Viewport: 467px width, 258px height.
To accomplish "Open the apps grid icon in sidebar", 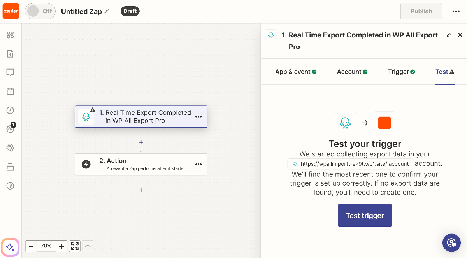I will tap(11, 35).
